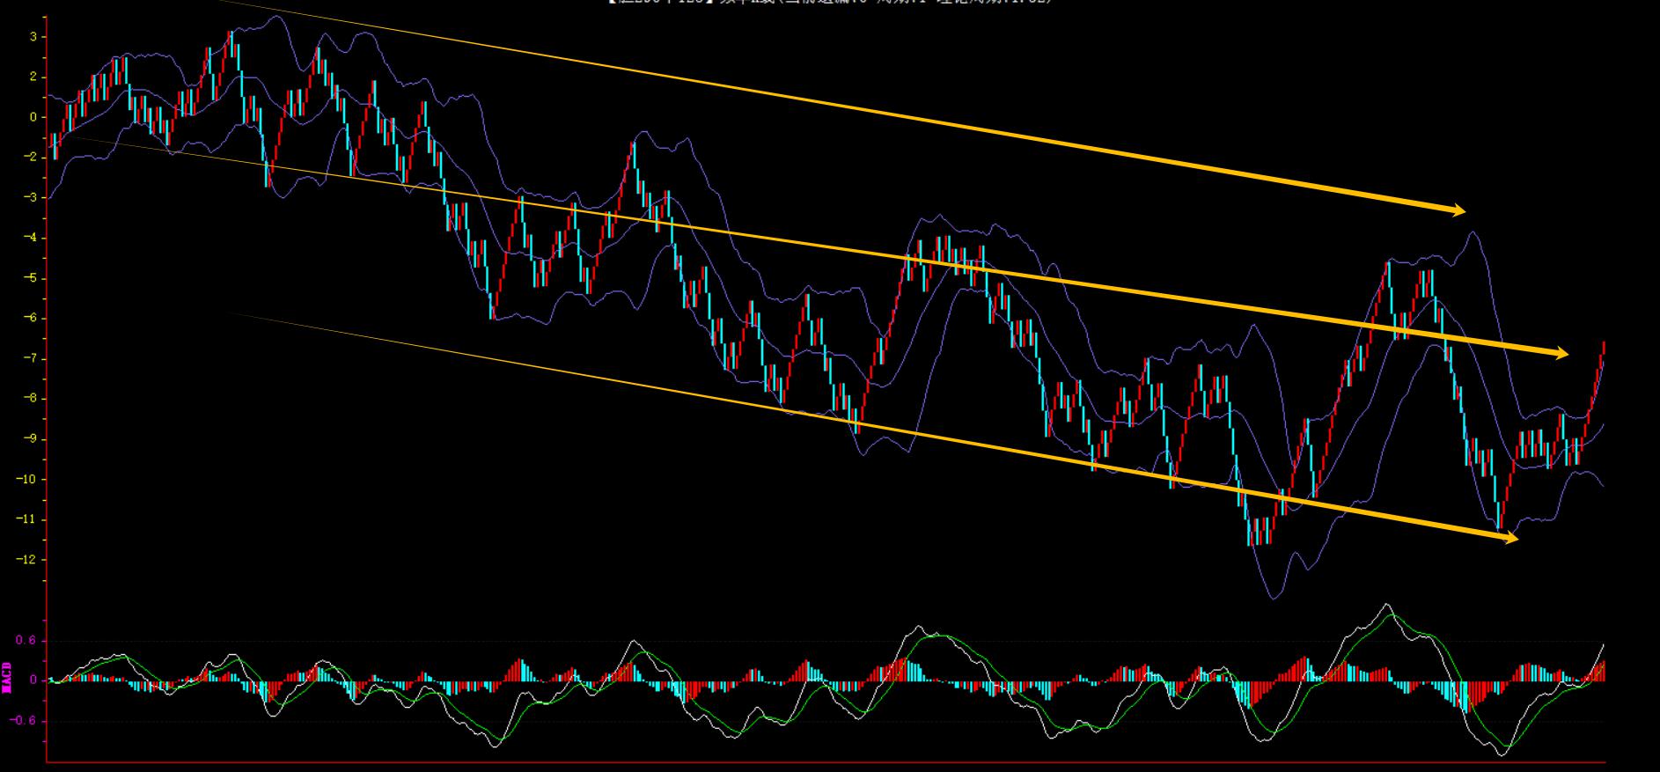
Task: Click the -0.6 label on MACD axis
Action: point(24,721)
